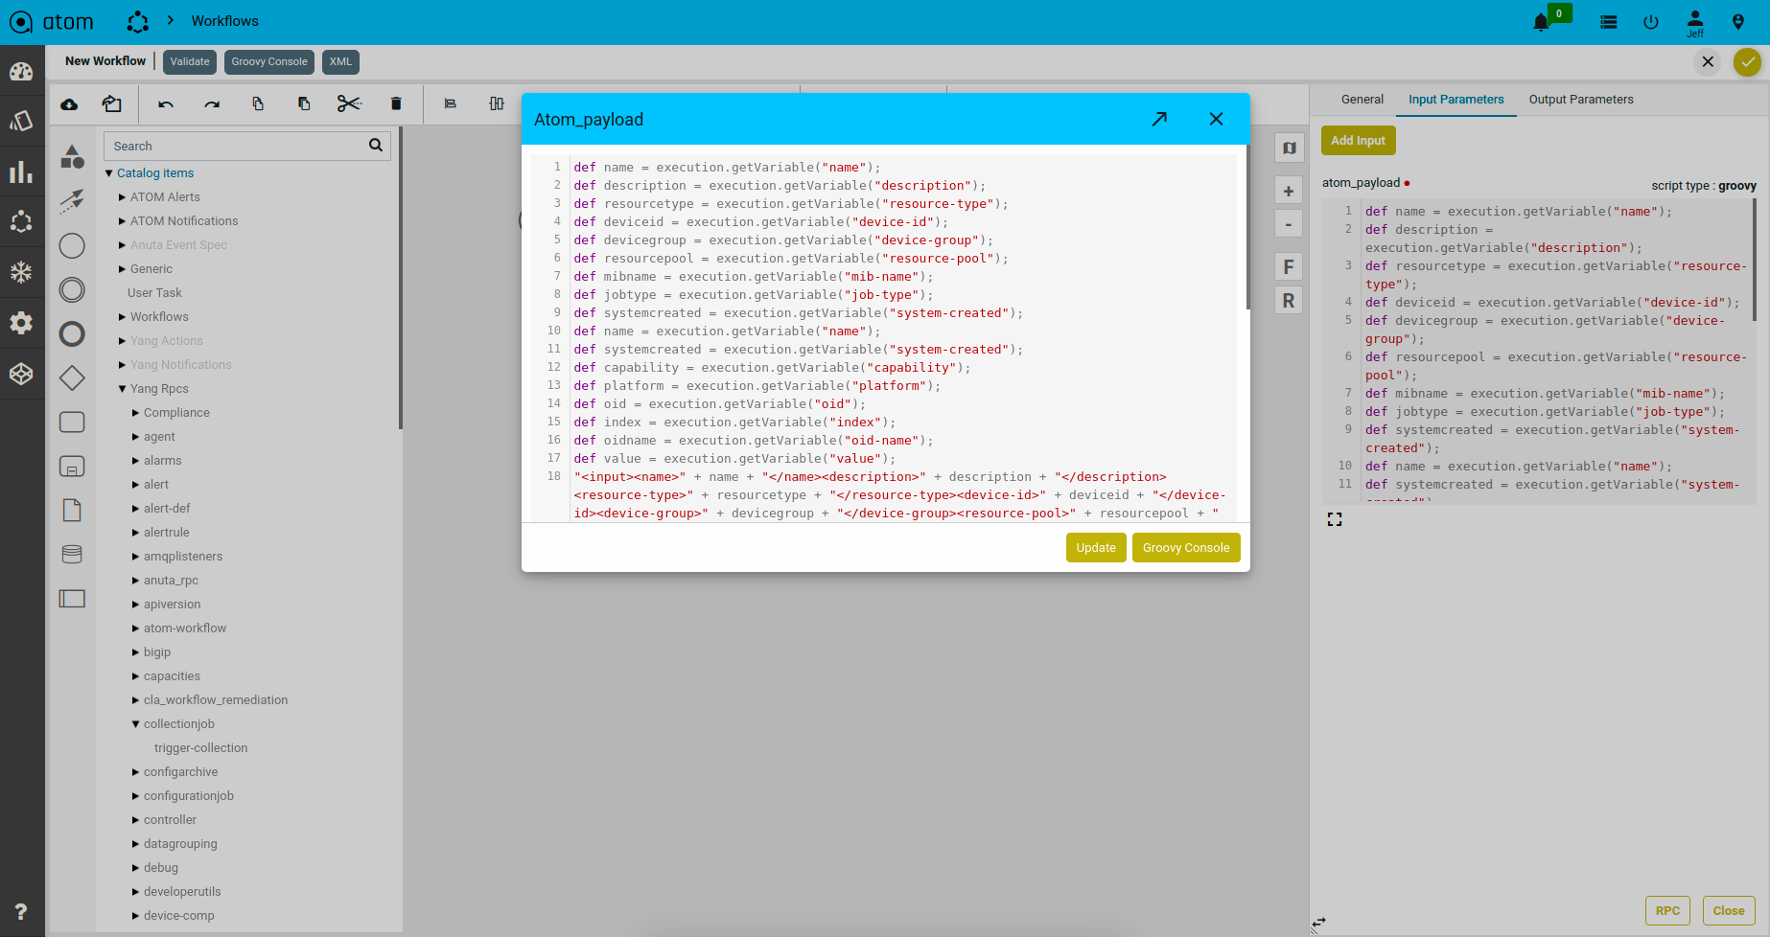
Task: Click the Update button in dialog
Action: click(1096, 548)
